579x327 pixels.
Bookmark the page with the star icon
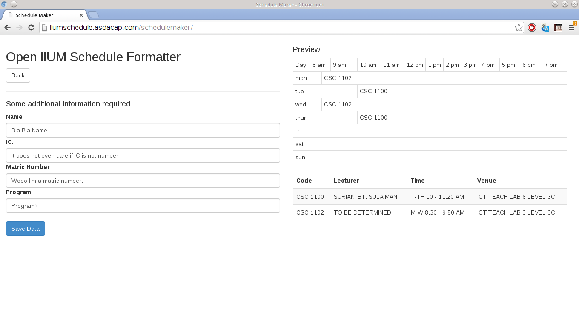click(519, 28)
